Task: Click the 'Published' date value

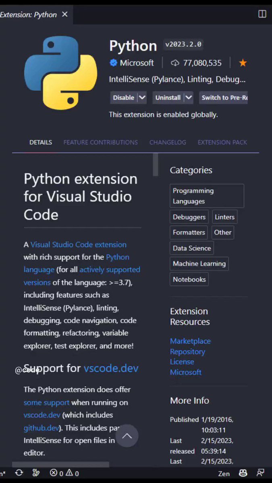Action: (218, 424)
